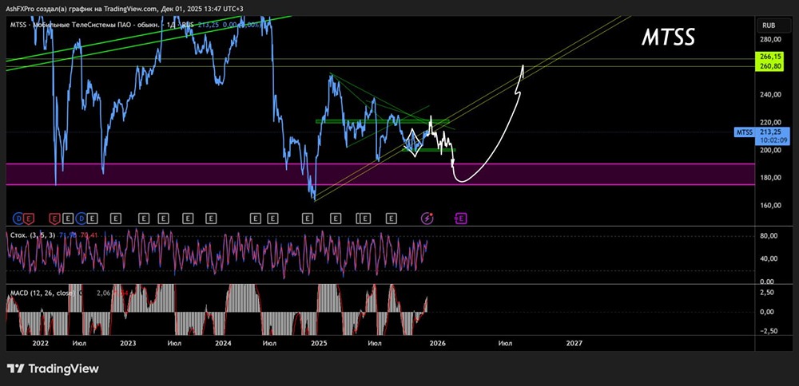799x386 pixels.
Task: Click the leftmost blue D dividend icon
Action: click(18, 219)
